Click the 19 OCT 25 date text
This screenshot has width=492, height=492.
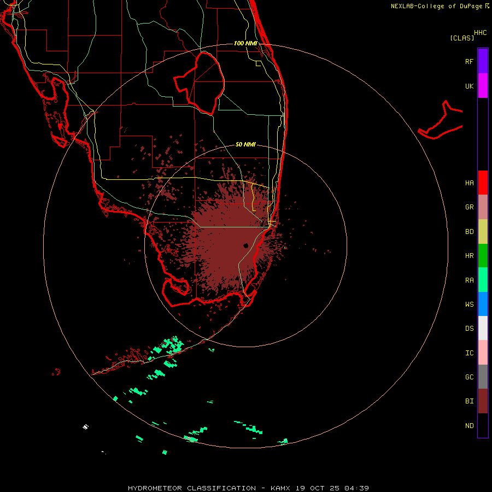pos(318,488)
